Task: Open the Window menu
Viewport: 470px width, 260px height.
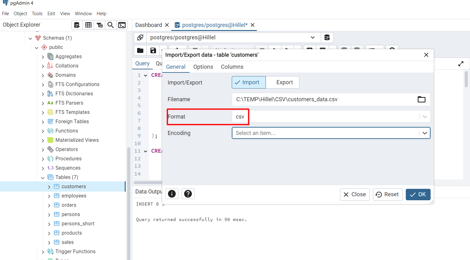Action: point(83,14)
